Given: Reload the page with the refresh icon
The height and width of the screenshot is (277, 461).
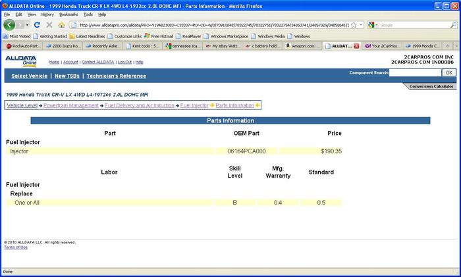Looking at the screenshot, I should (x=37, y=25).
